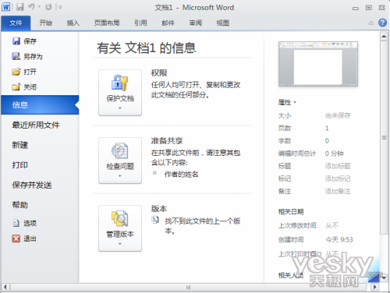
Task: Select 新建 New in left pane
Action: [20, 145]
